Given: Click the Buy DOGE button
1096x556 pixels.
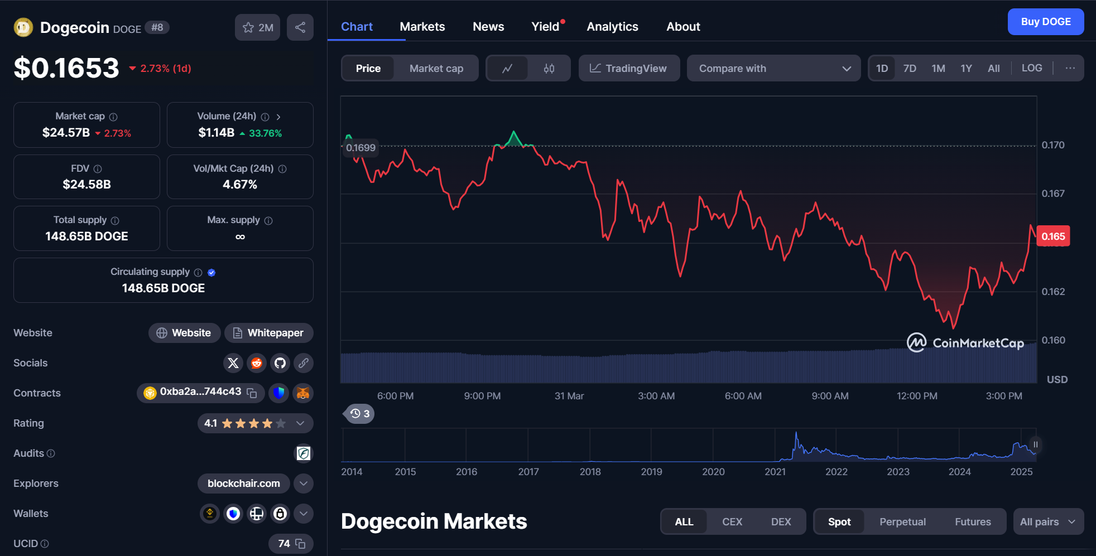Looking at the screenshot, I should click(x=1045, y=21).
